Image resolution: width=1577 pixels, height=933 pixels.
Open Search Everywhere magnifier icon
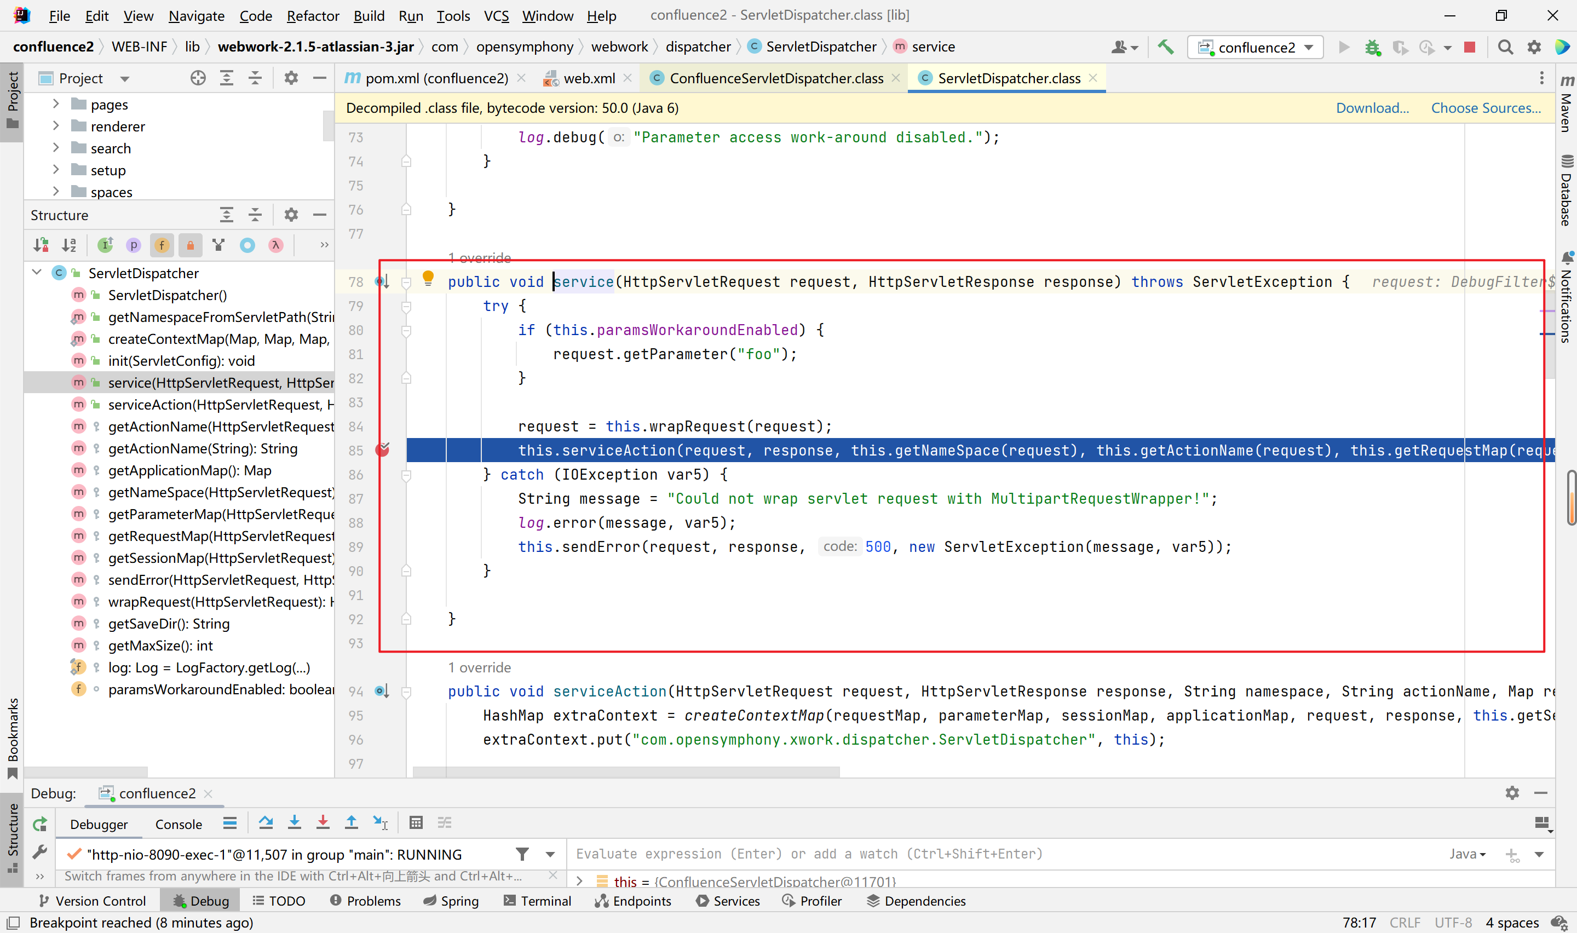pyautogui.click(x=1505, y=47)
